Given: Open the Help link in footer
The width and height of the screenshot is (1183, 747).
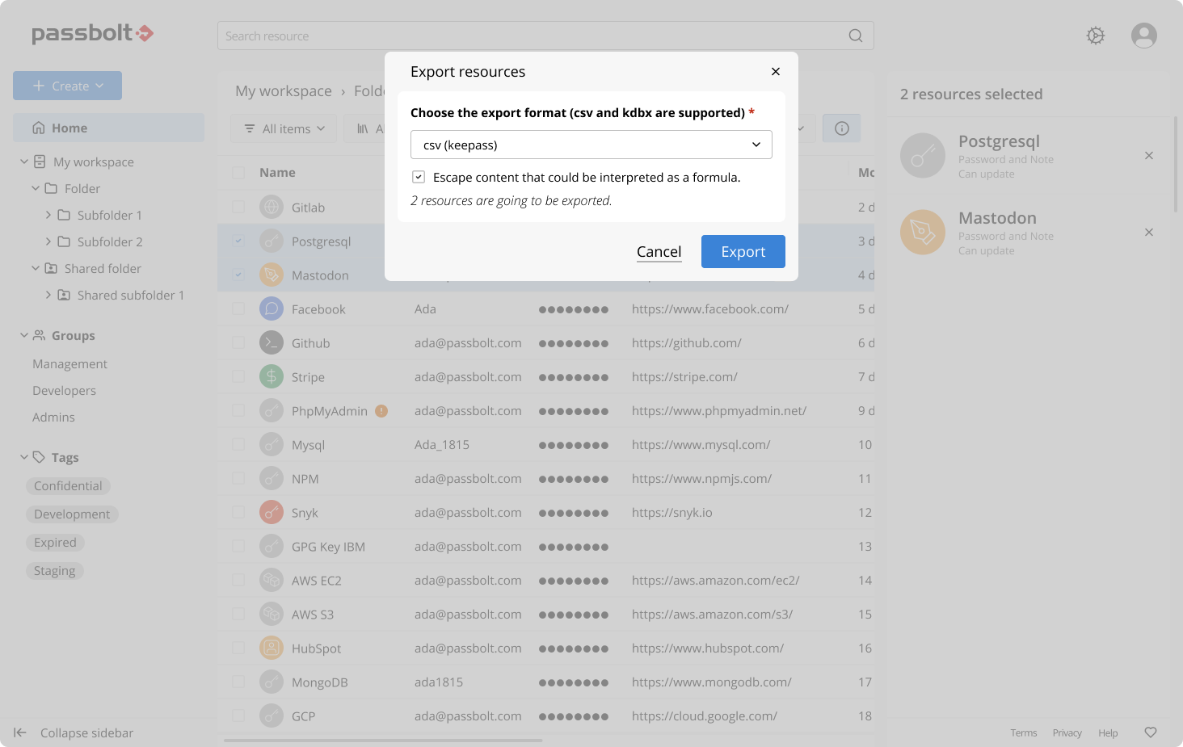Looking at the screenshot, I should point(1108,733).
